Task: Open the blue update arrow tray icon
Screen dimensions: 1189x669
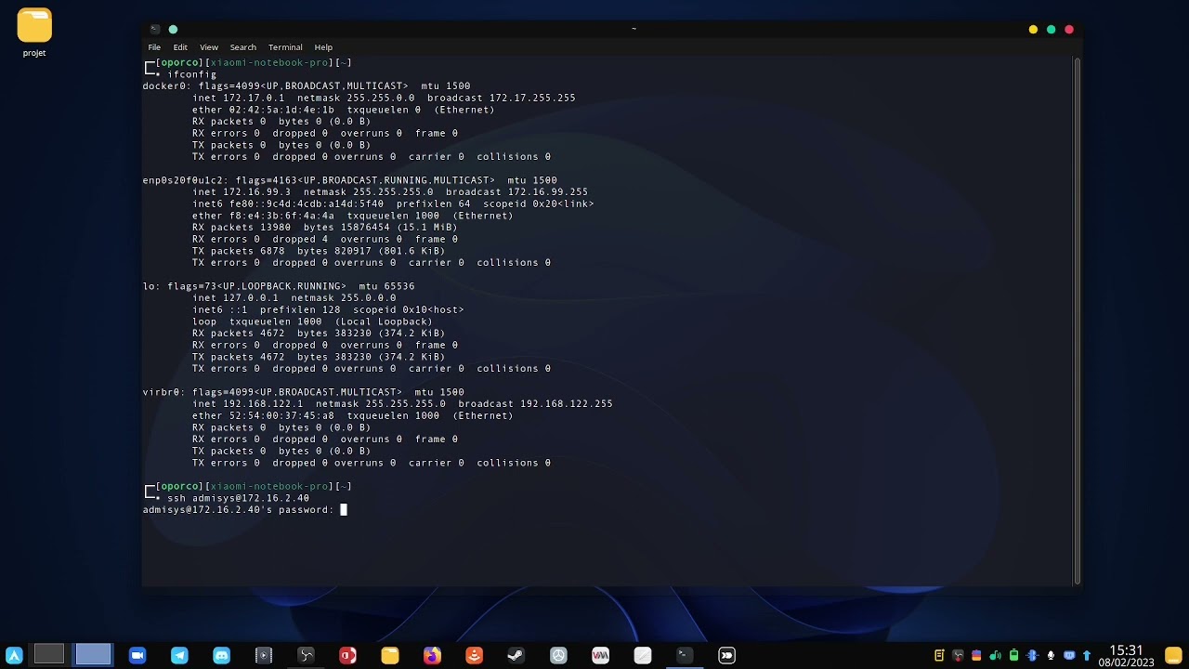Action: click(x=1087, y=655)
